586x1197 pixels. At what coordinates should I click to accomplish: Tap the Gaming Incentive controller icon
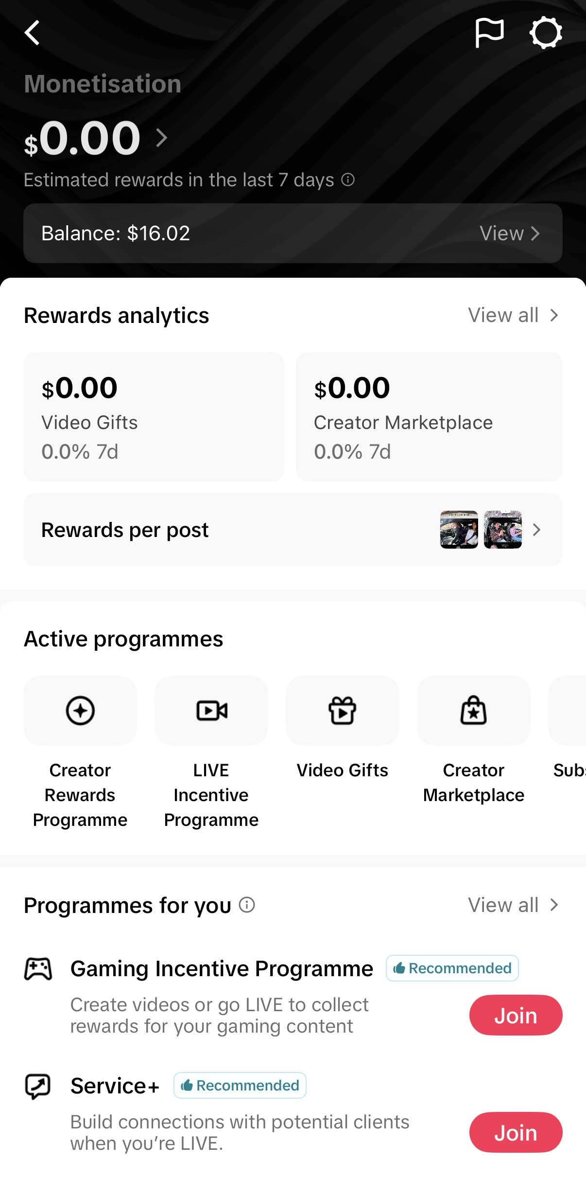(x=38, y=968)
